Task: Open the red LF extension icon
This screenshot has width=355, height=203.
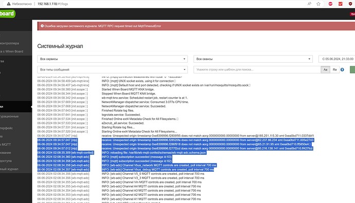Action: tap(340, 4)
